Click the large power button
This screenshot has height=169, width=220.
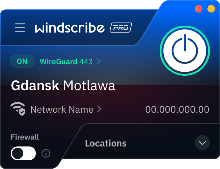[185, 51]
